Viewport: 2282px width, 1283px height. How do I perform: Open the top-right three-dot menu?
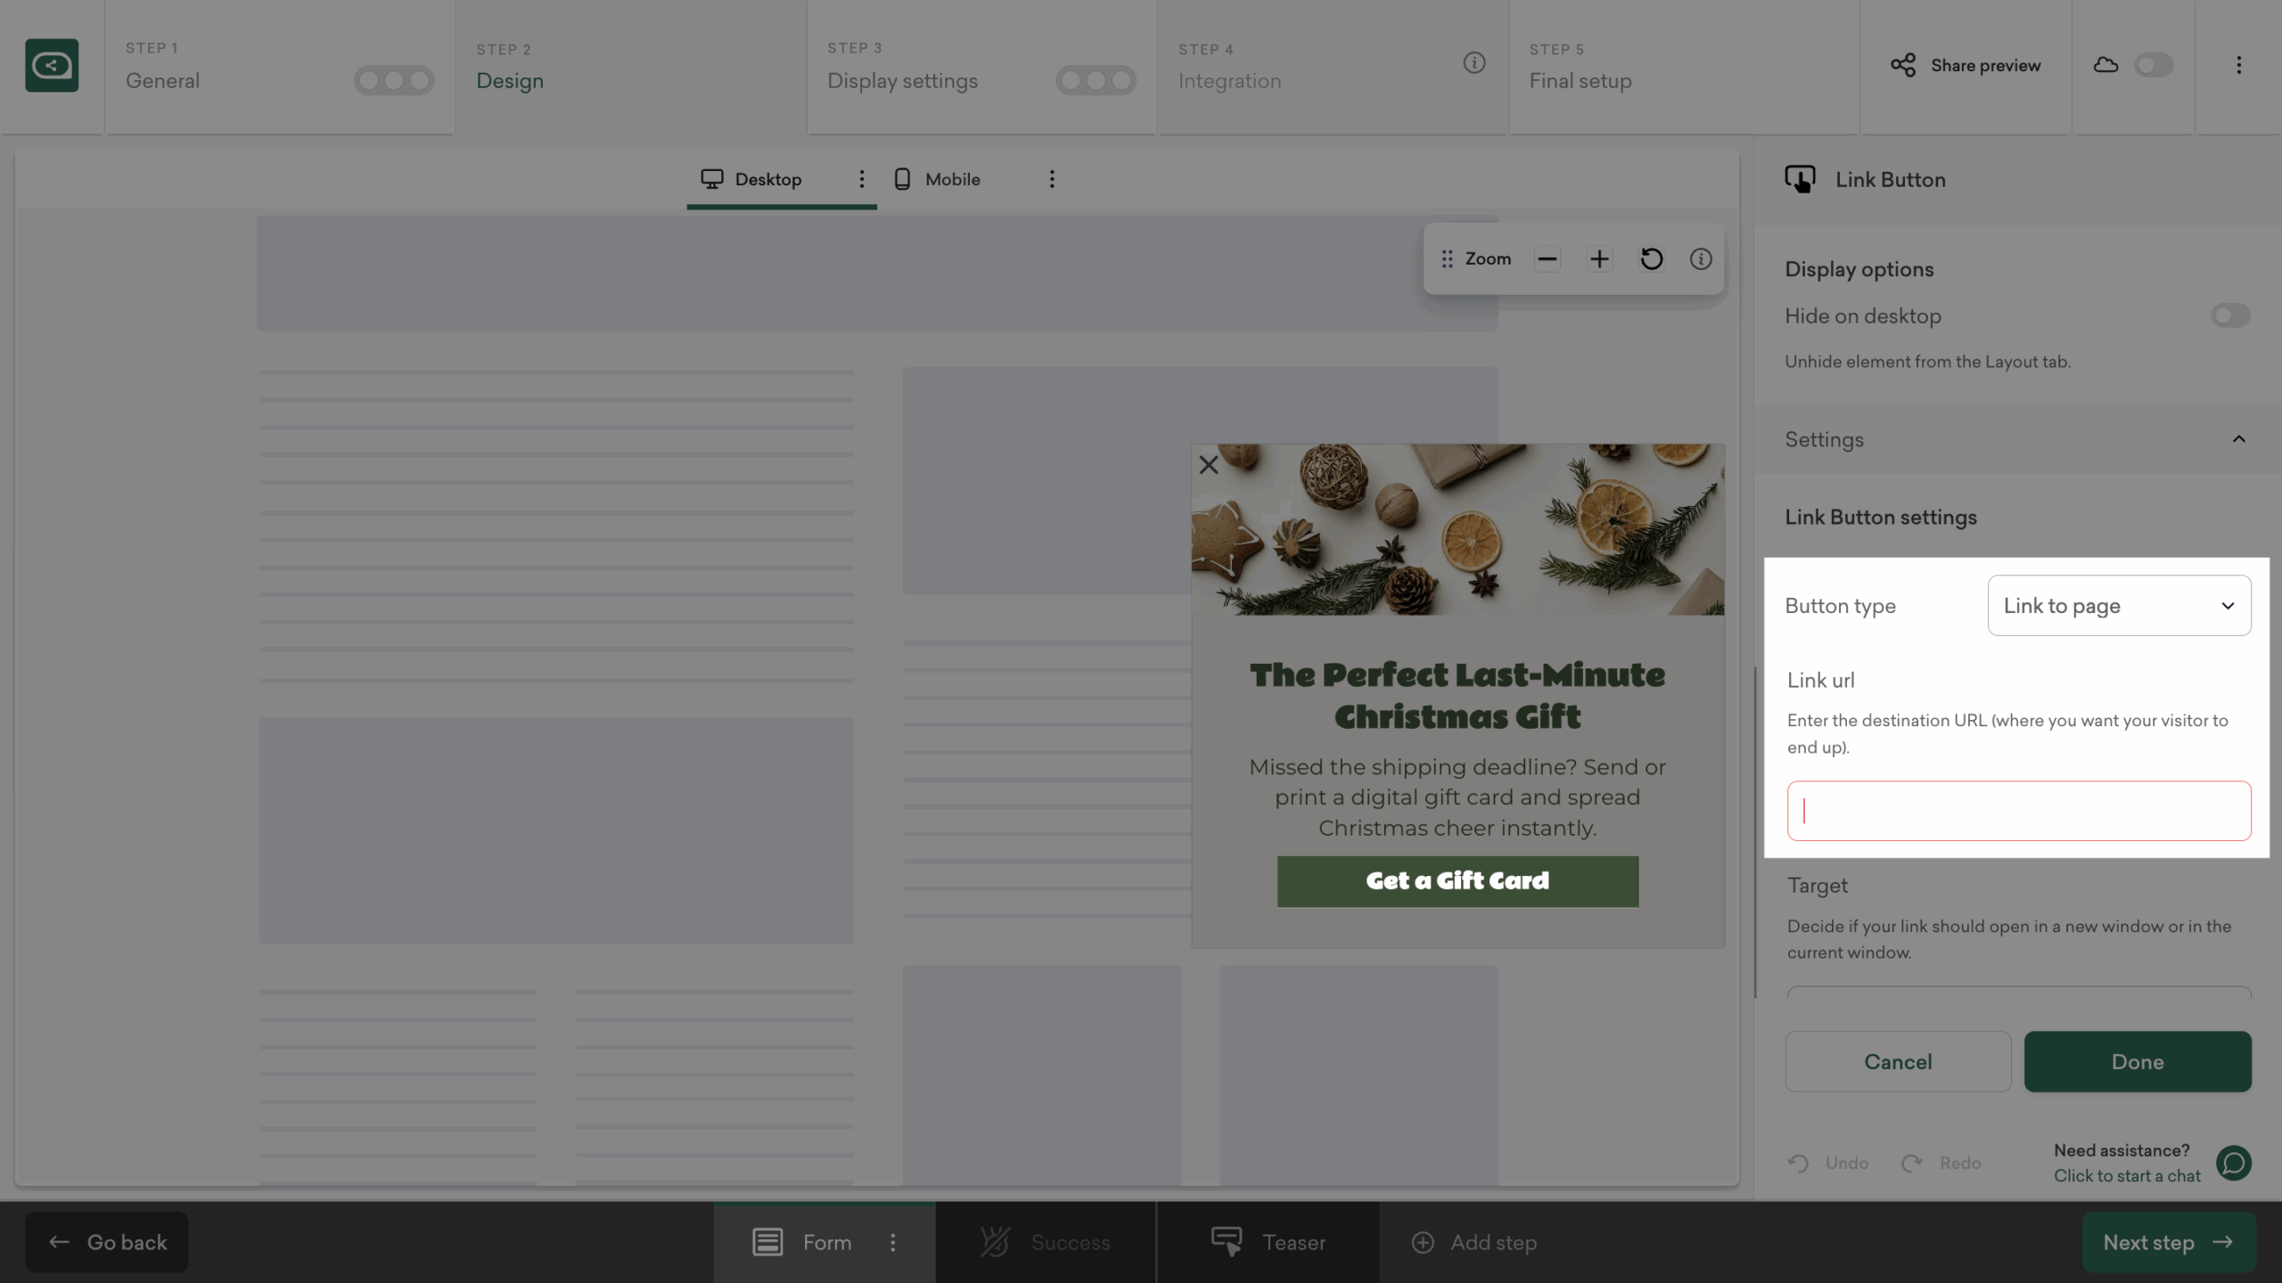pyautogui.click(x=2238, y=65)
